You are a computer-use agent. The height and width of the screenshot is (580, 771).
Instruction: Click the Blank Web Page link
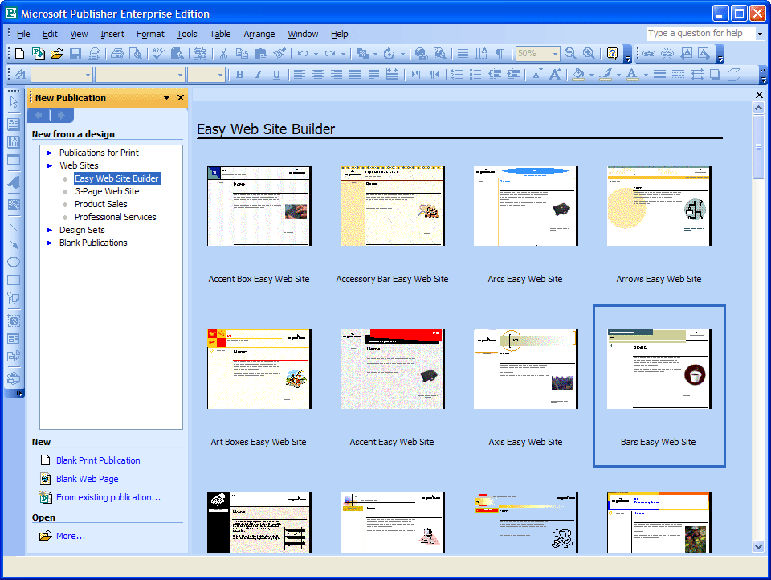[x=87, y=479]
